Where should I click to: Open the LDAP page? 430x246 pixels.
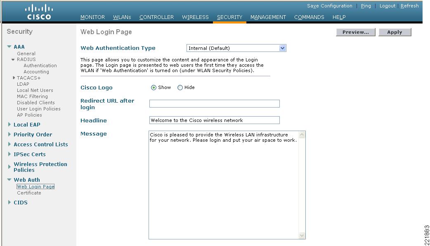click(x=23, y=84)
